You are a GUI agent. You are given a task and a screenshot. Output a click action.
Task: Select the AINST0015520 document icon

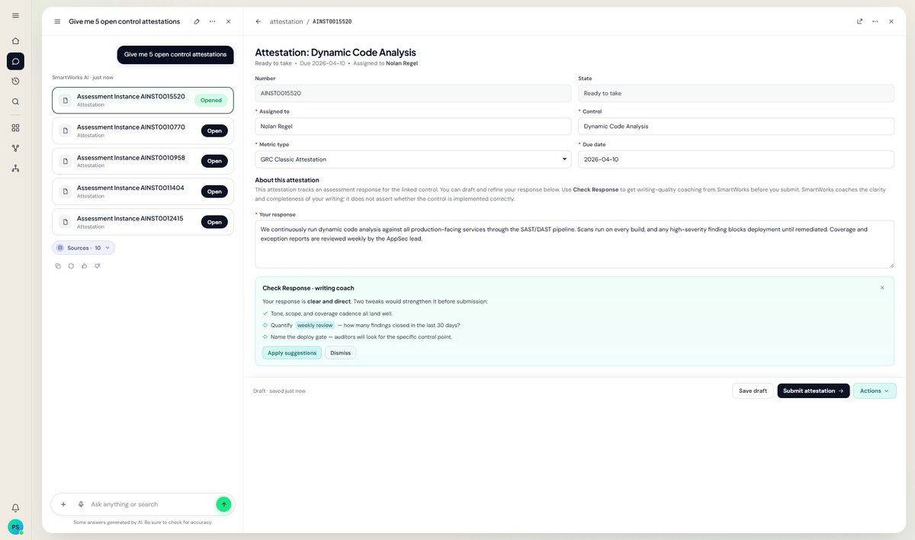[x=66, y=100]
